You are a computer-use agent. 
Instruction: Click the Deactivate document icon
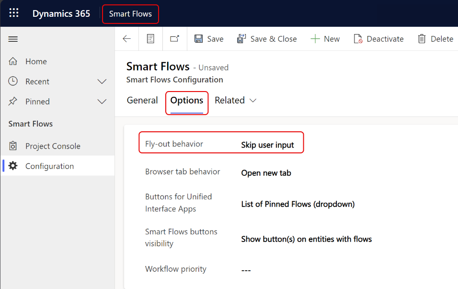358,39
